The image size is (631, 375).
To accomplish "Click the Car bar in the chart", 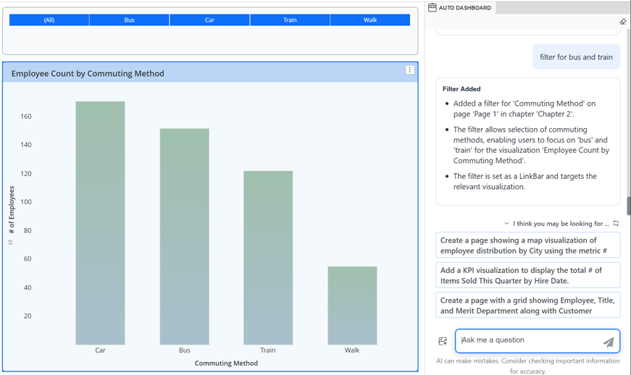I will [100, 223].
